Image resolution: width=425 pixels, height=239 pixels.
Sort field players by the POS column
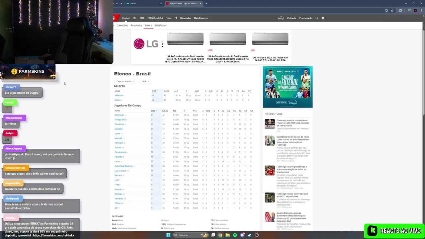click(154, 111)
